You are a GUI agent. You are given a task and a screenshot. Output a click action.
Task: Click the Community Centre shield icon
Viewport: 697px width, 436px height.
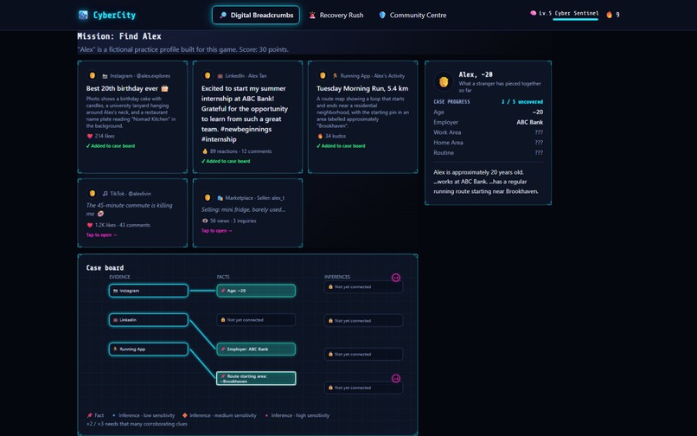coord(382,15)
